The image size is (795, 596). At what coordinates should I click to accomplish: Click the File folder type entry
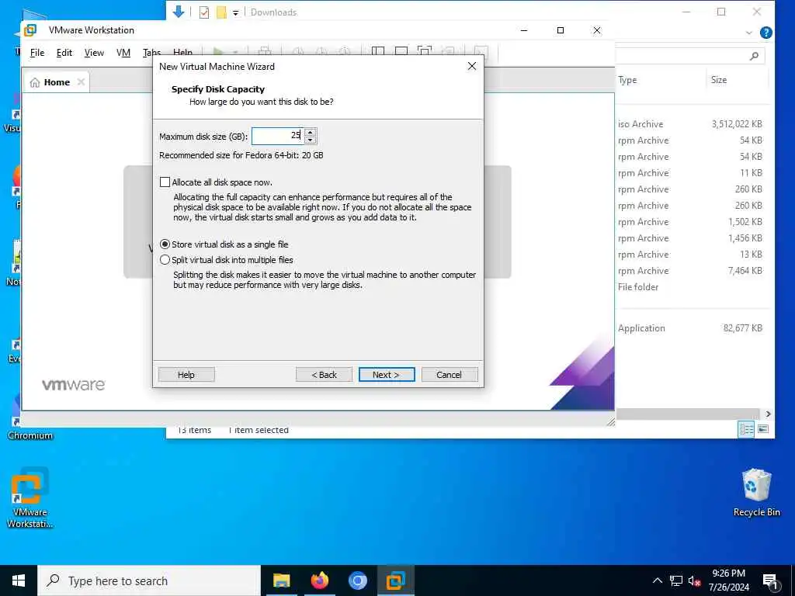coord(638,287)
